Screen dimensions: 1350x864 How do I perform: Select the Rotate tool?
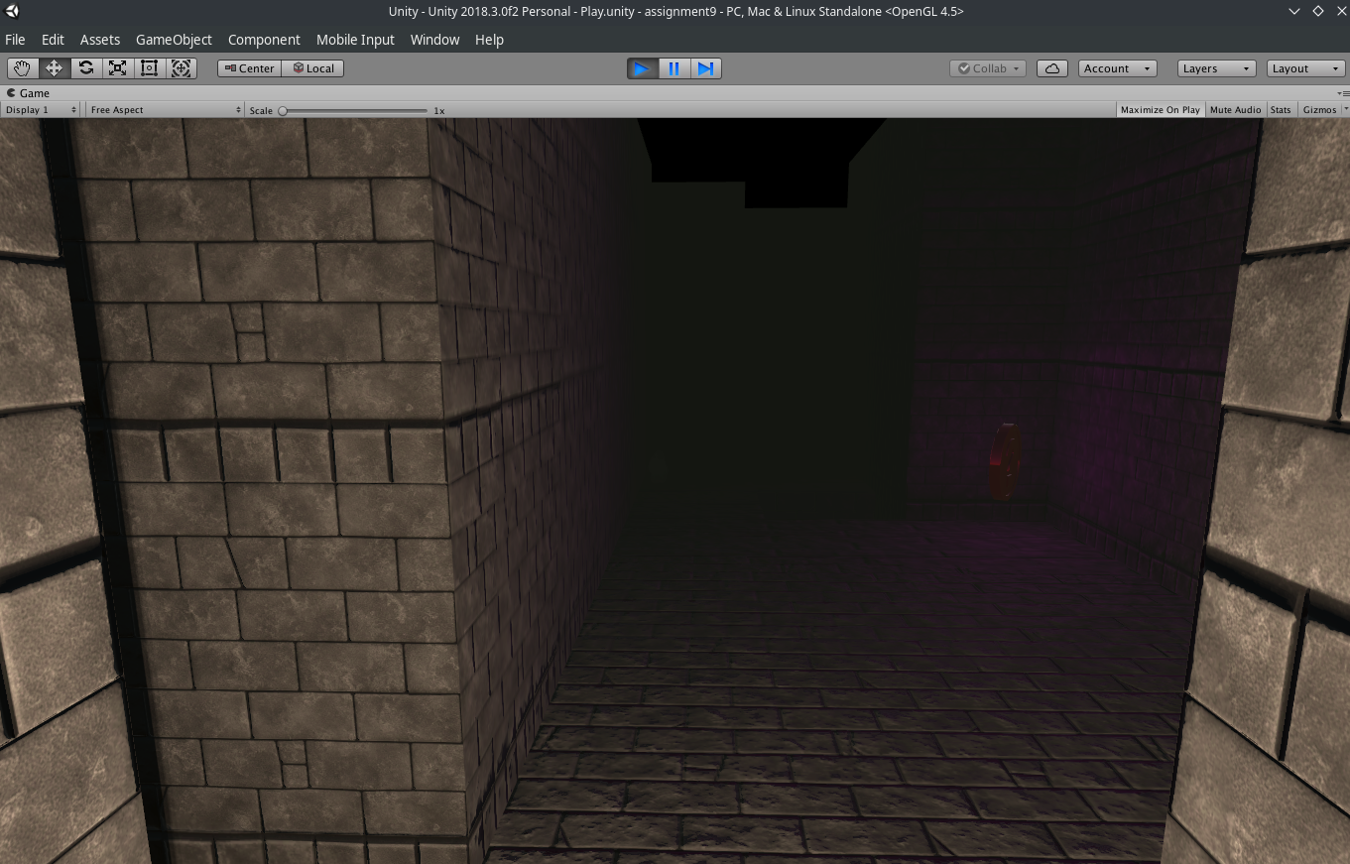pos(86,68)
